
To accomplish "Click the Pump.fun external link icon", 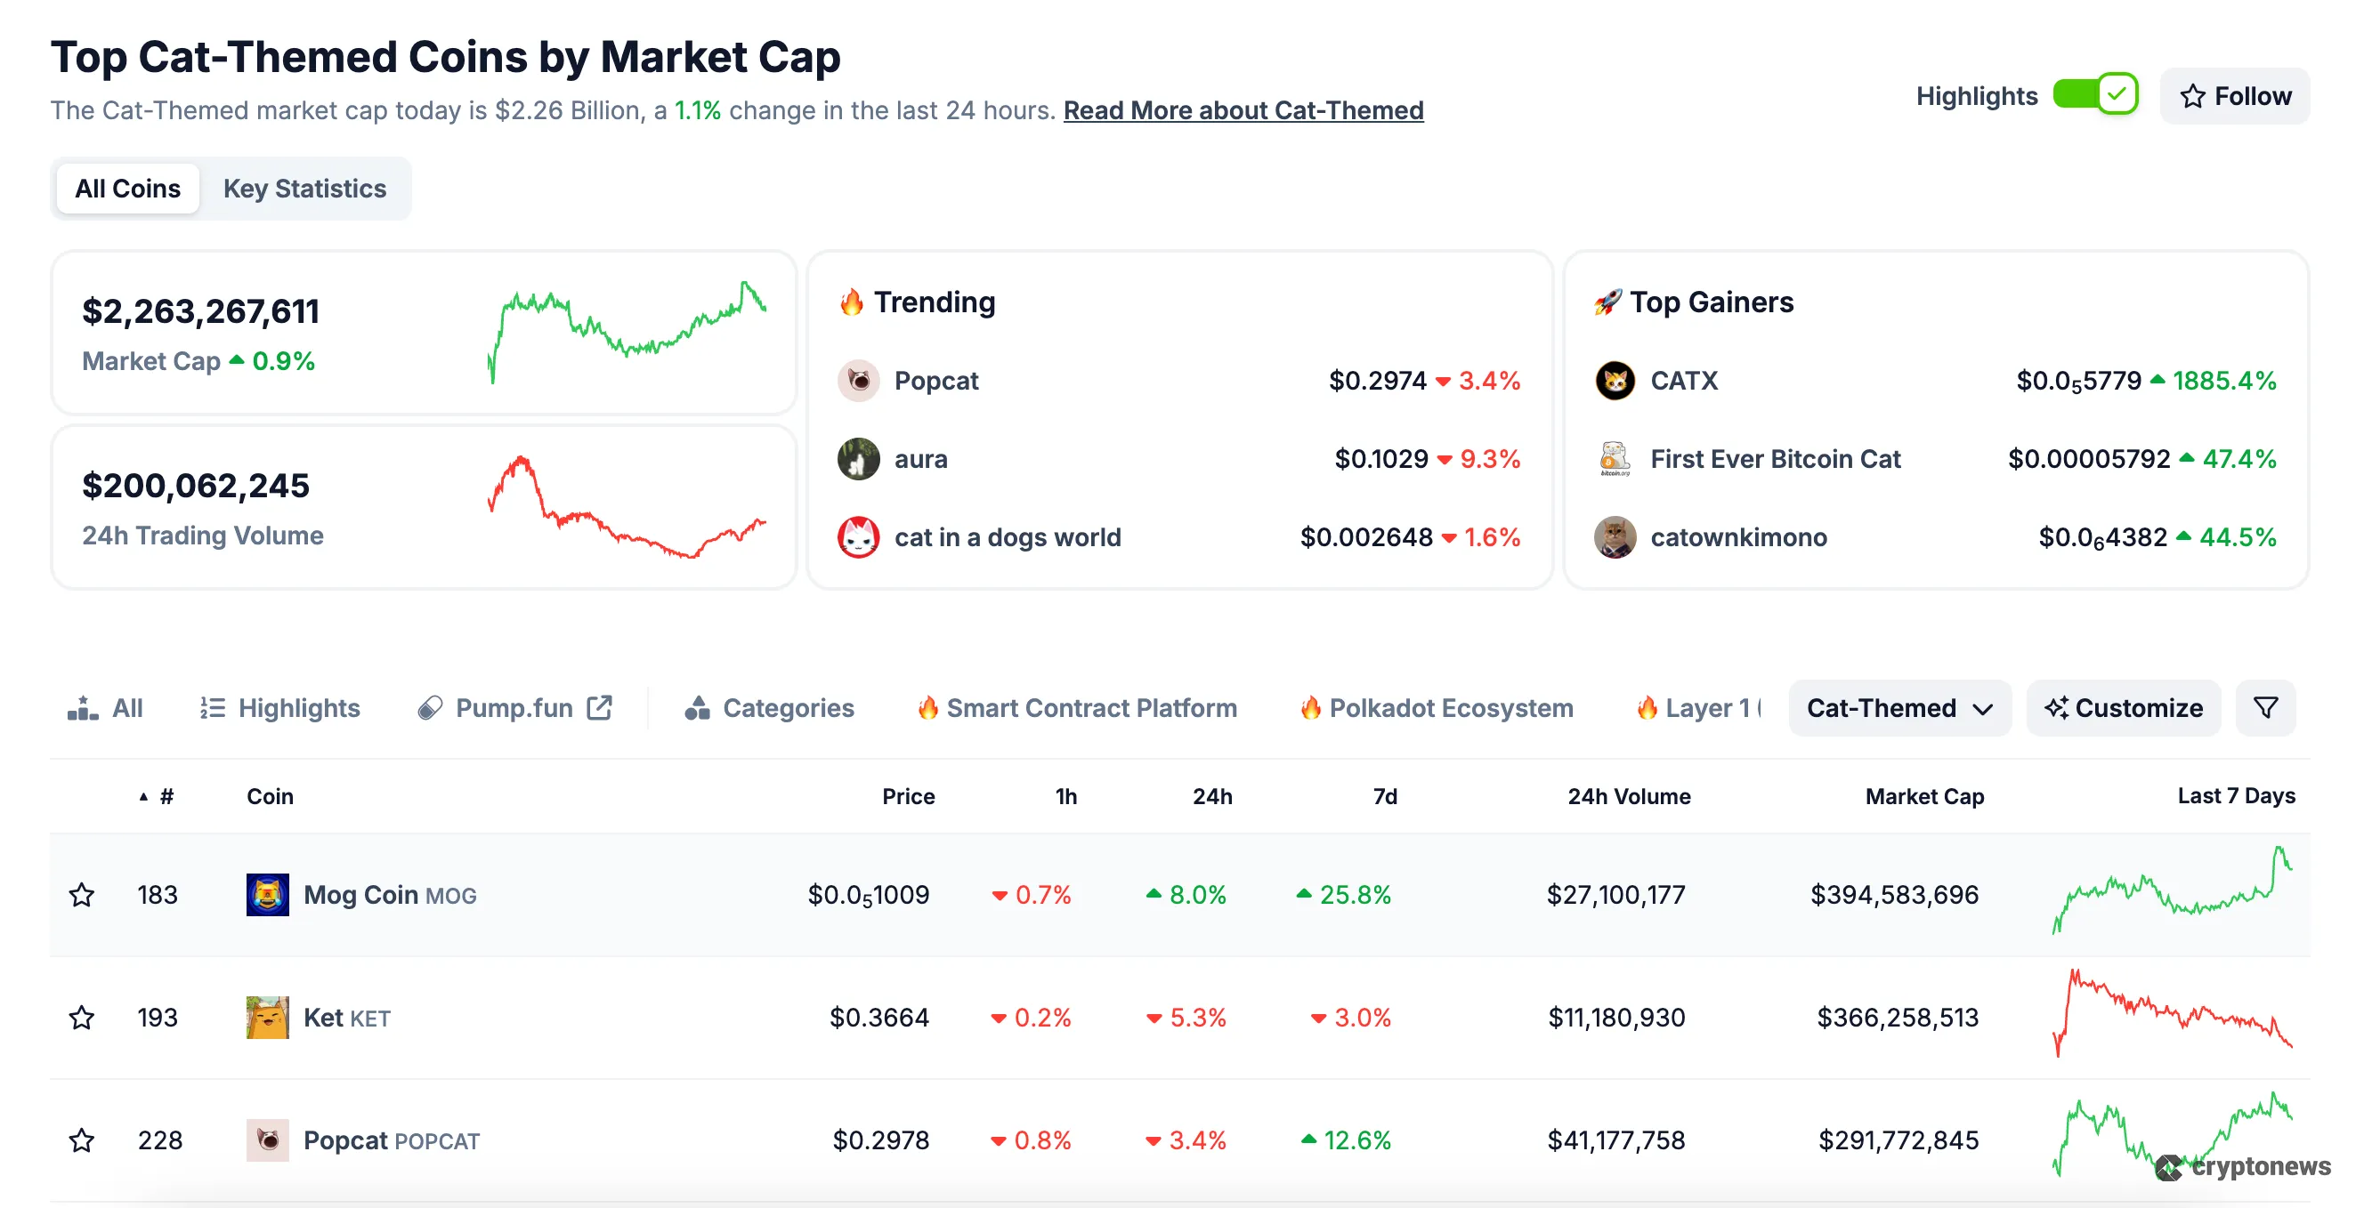I will coord(600,707).
